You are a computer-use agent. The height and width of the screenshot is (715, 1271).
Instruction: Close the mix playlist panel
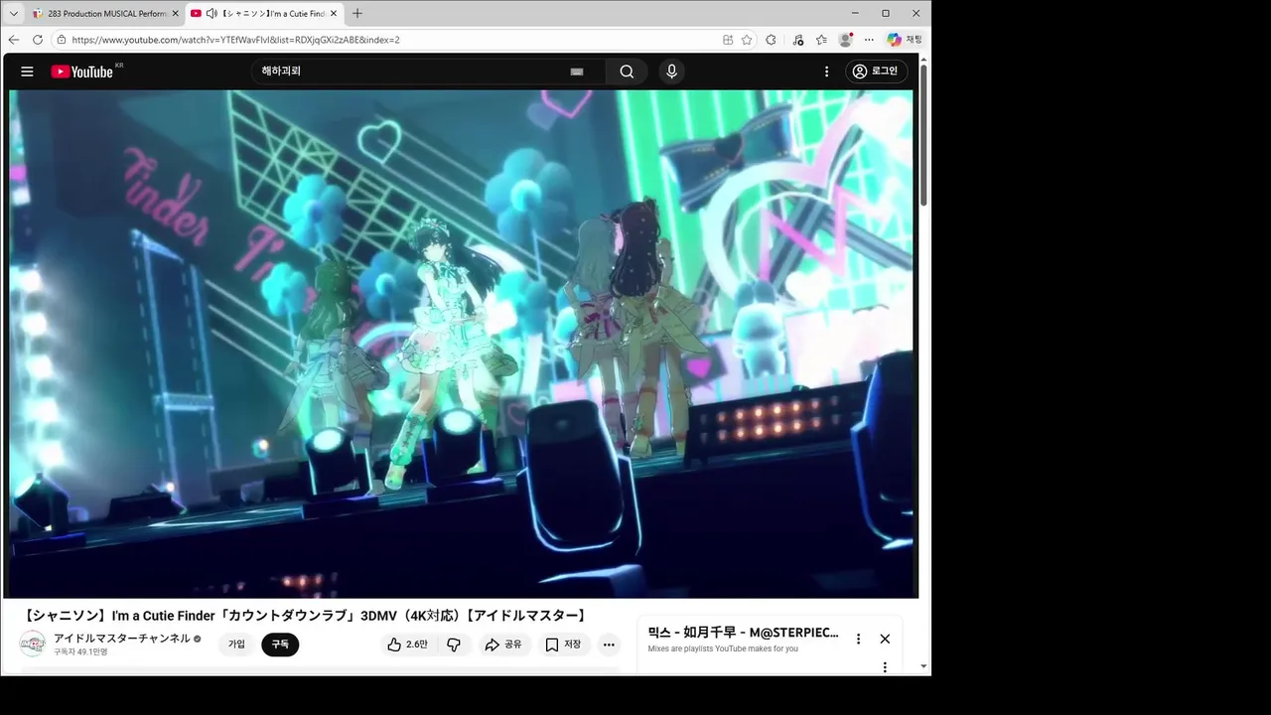point(885,639)
